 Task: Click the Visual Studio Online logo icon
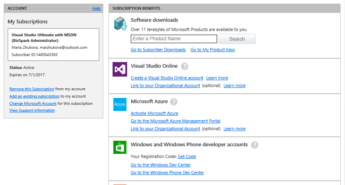(x=120, y=69)
